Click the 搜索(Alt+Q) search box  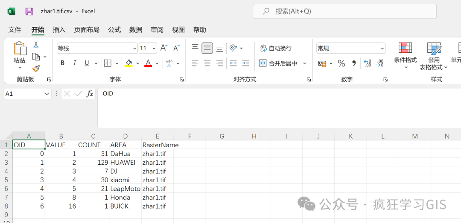click(x=344, y=11)
